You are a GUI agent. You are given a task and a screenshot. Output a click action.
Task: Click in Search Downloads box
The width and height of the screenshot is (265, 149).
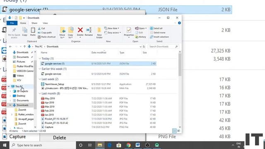163,46
